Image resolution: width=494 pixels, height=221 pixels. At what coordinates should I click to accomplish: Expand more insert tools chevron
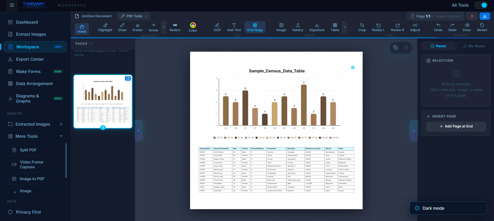click(345, 27)
